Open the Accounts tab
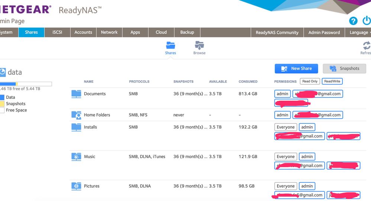This screenshot has height=201, width=371. (83, 32)
